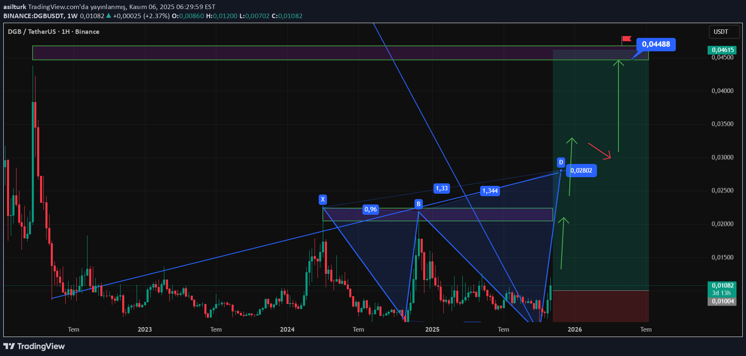This screenshot has width=746, height=356.
Task: Select the B pattern point label
Action: click(419, 204)
